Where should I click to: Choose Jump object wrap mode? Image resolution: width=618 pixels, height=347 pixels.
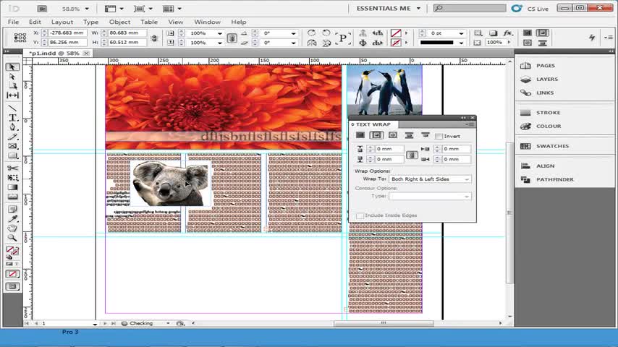pyautogui.click(x=409, y=135)
